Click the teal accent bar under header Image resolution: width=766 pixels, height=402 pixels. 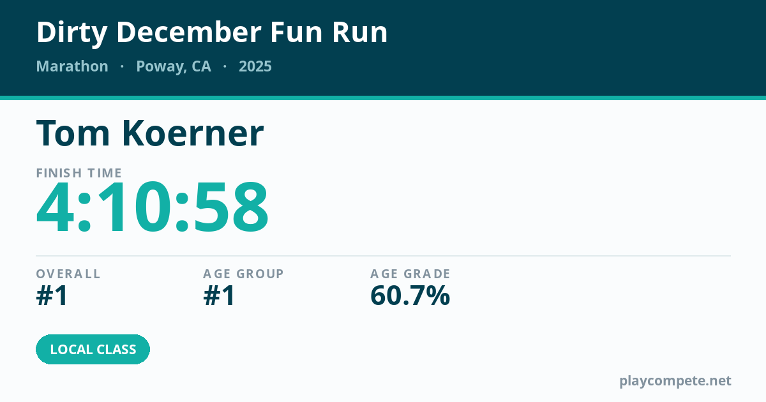383,98
